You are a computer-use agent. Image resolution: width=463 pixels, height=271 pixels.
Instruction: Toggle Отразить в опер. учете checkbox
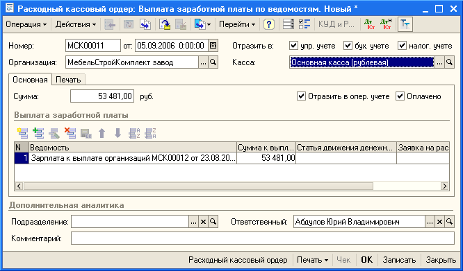coord(301,96)
